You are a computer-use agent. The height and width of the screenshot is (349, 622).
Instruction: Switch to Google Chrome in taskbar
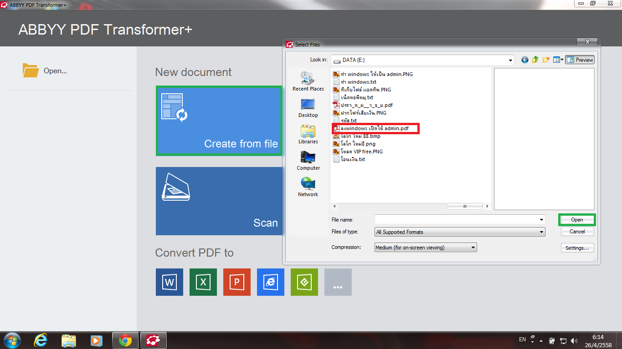pyautogui.click(x=125, y=340)
